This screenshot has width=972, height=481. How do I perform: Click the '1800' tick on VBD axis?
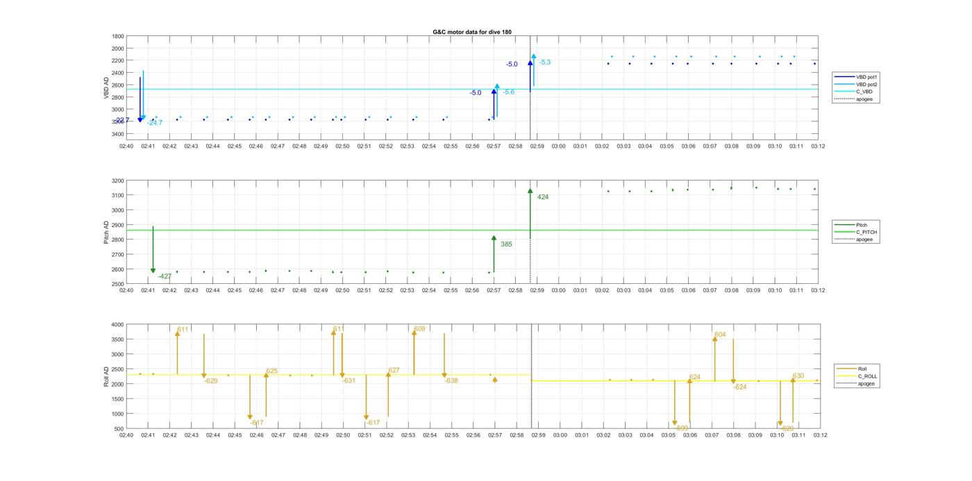[x=117, y=36]
